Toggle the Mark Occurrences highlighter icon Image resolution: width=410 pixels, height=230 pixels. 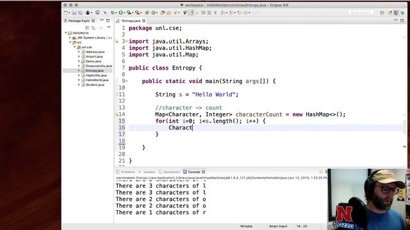pyautogui.click(x=191, y=13)
